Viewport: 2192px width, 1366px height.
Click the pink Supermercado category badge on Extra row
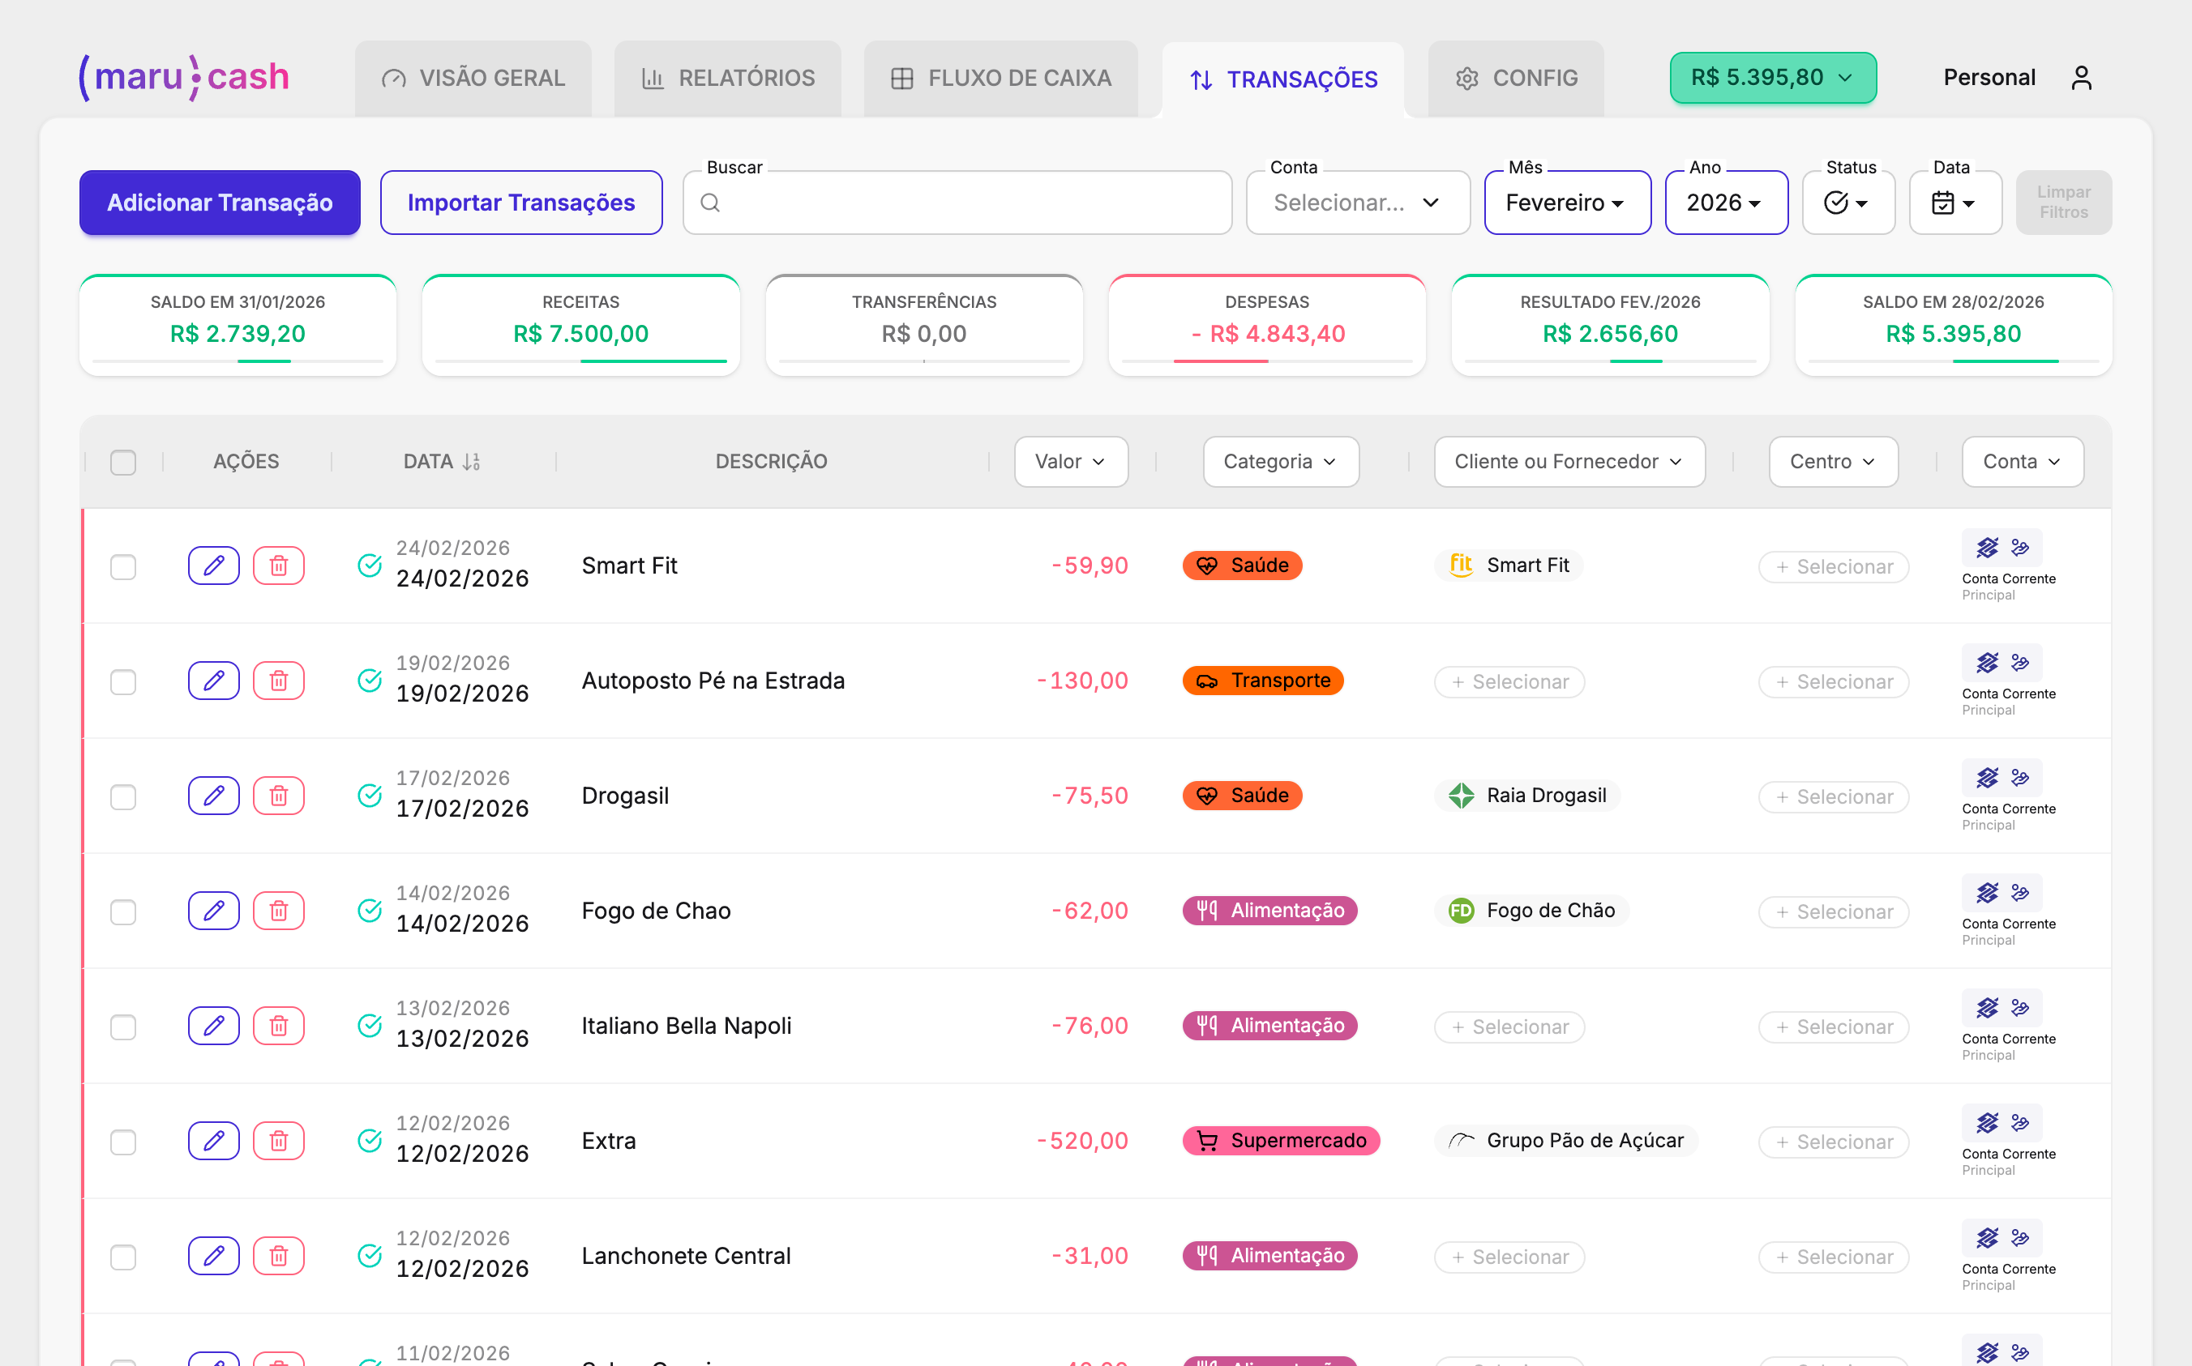(1280, 1140)
